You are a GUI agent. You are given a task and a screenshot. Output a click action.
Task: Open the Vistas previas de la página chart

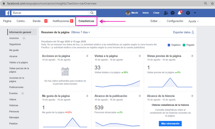click(x=170, y=83)
